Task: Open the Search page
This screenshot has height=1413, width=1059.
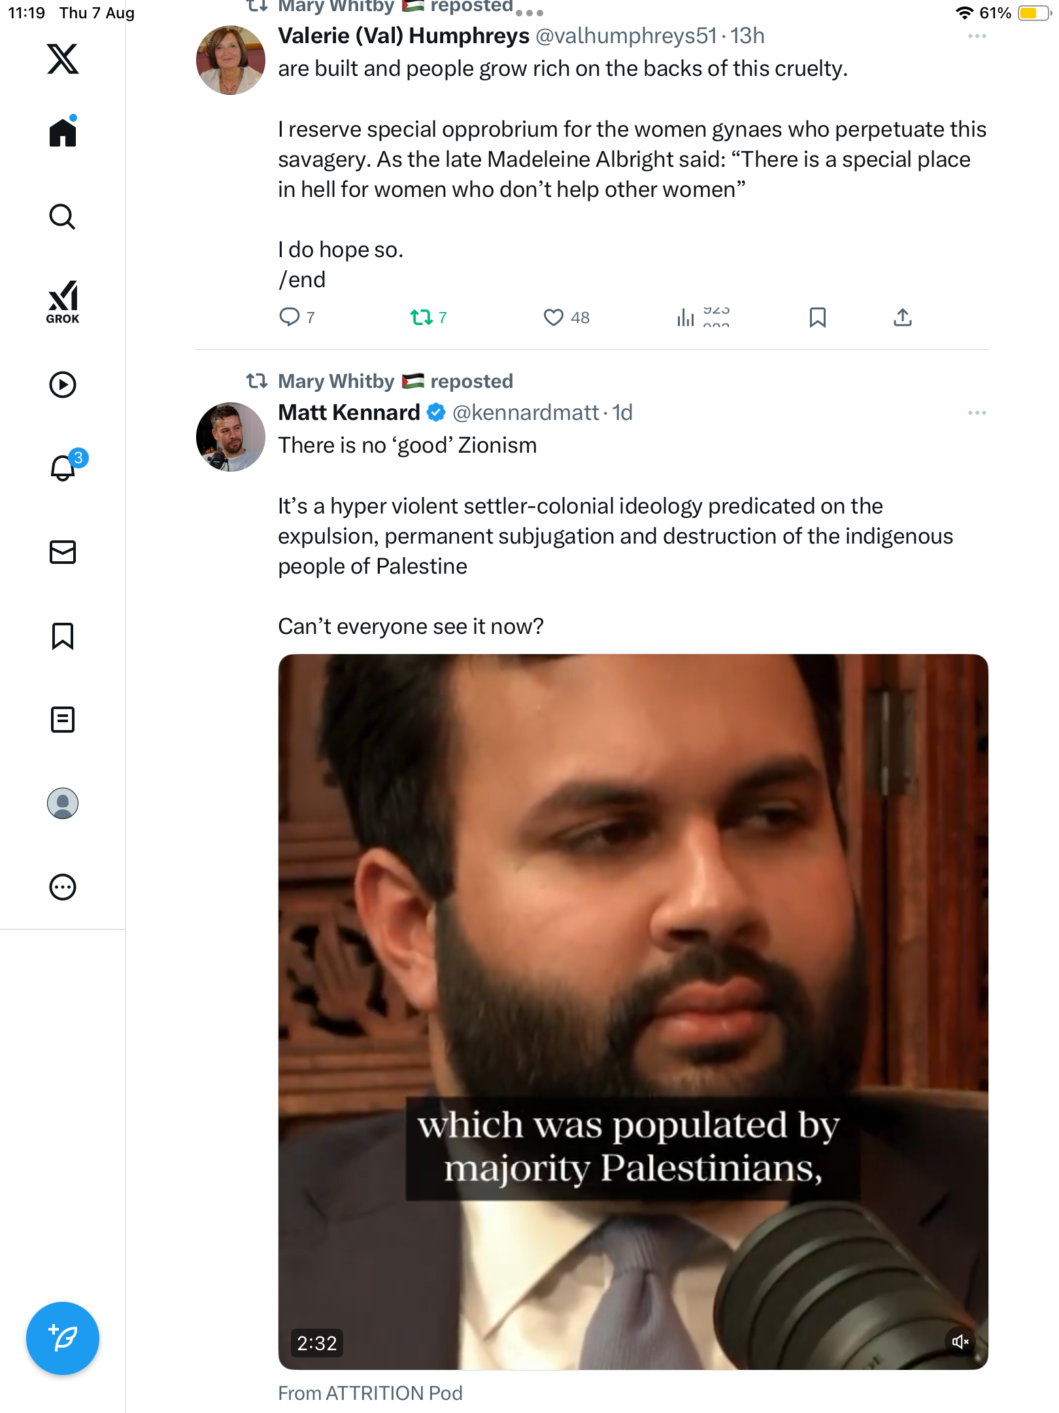Action: (63, 217)
